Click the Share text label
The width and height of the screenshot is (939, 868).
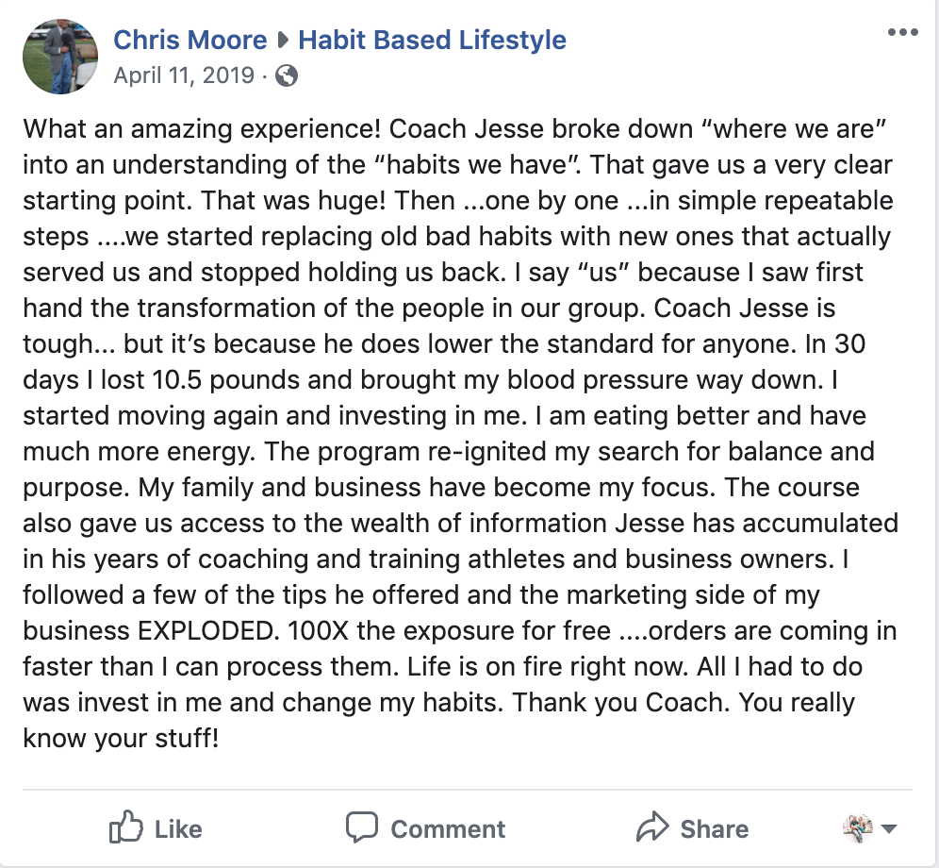[x=715, y=829]
